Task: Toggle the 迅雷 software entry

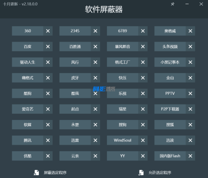Action: 75,140
